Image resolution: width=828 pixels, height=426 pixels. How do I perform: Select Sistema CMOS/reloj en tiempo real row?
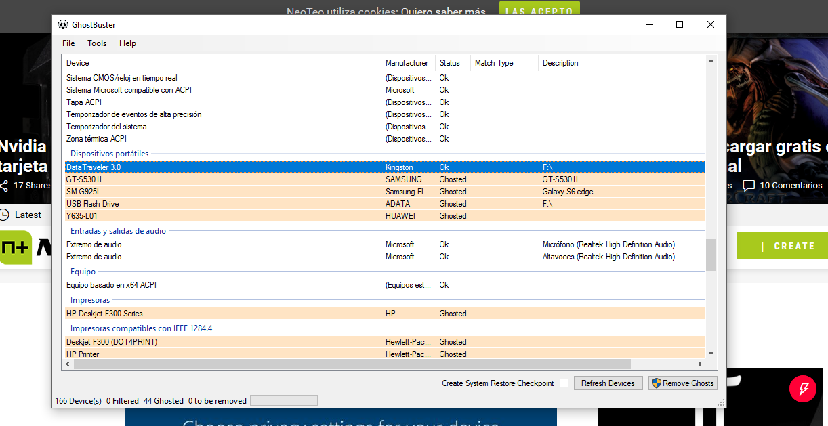click(x=385, y=78)
